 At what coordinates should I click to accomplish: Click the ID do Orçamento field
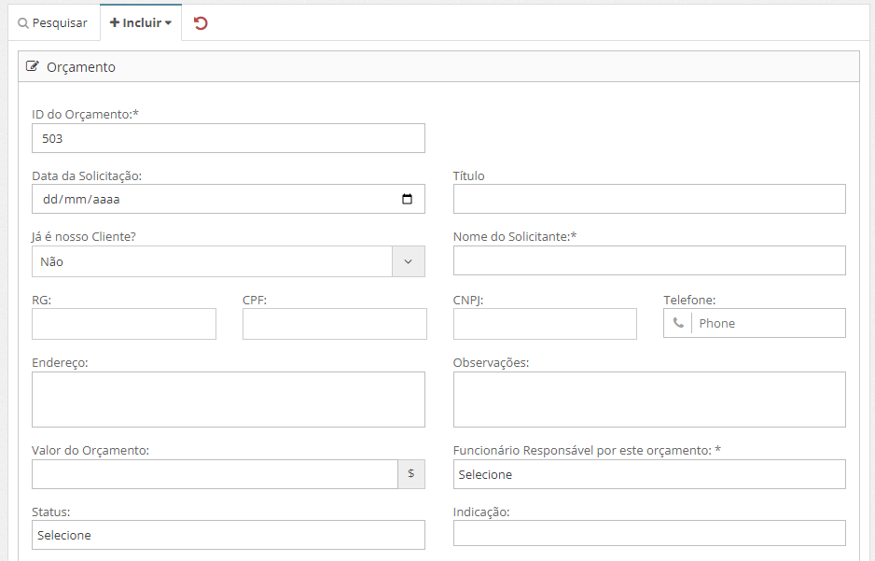pyautogui.click(x=228, y=138)
